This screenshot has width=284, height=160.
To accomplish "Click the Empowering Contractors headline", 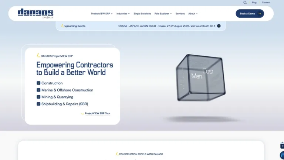I will click(x=75, y=69).
